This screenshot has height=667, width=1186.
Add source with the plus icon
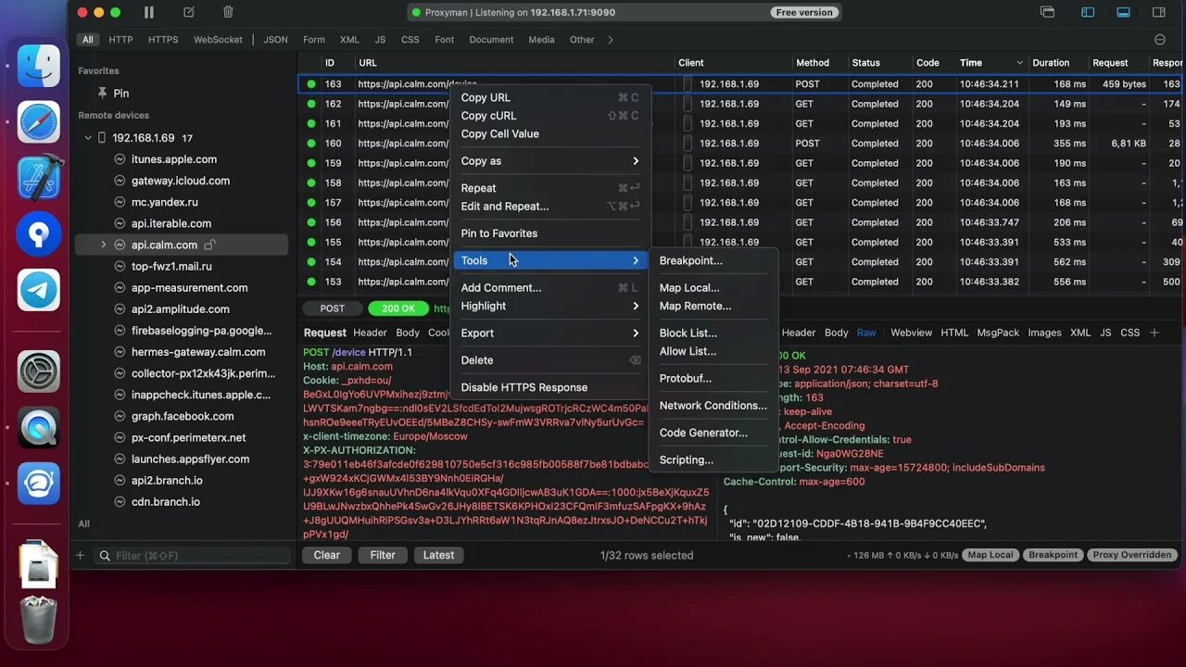pos(80,555)
